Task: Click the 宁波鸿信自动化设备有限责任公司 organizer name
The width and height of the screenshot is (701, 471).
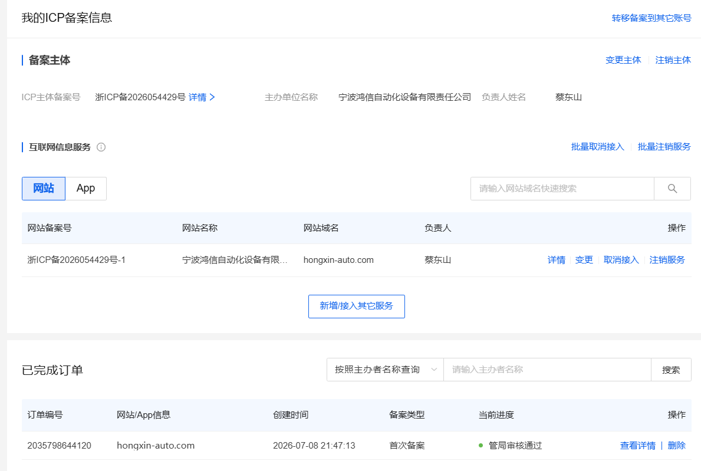Action: [404, 97]
